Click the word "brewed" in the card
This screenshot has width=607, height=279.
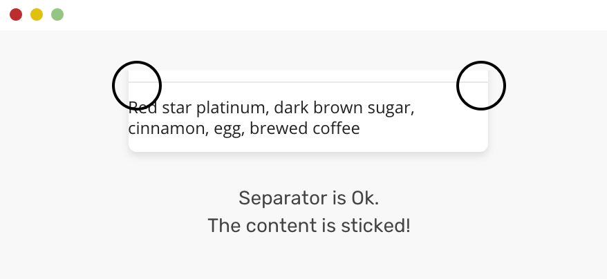[x=274, y=128]
